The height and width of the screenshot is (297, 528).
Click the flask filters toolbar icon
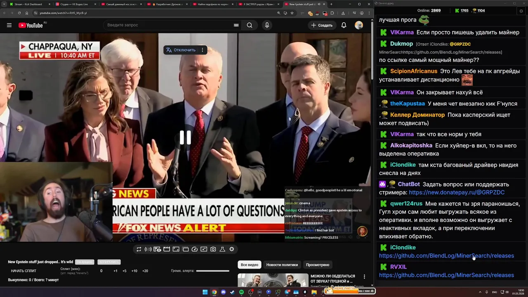coord(222,249)
